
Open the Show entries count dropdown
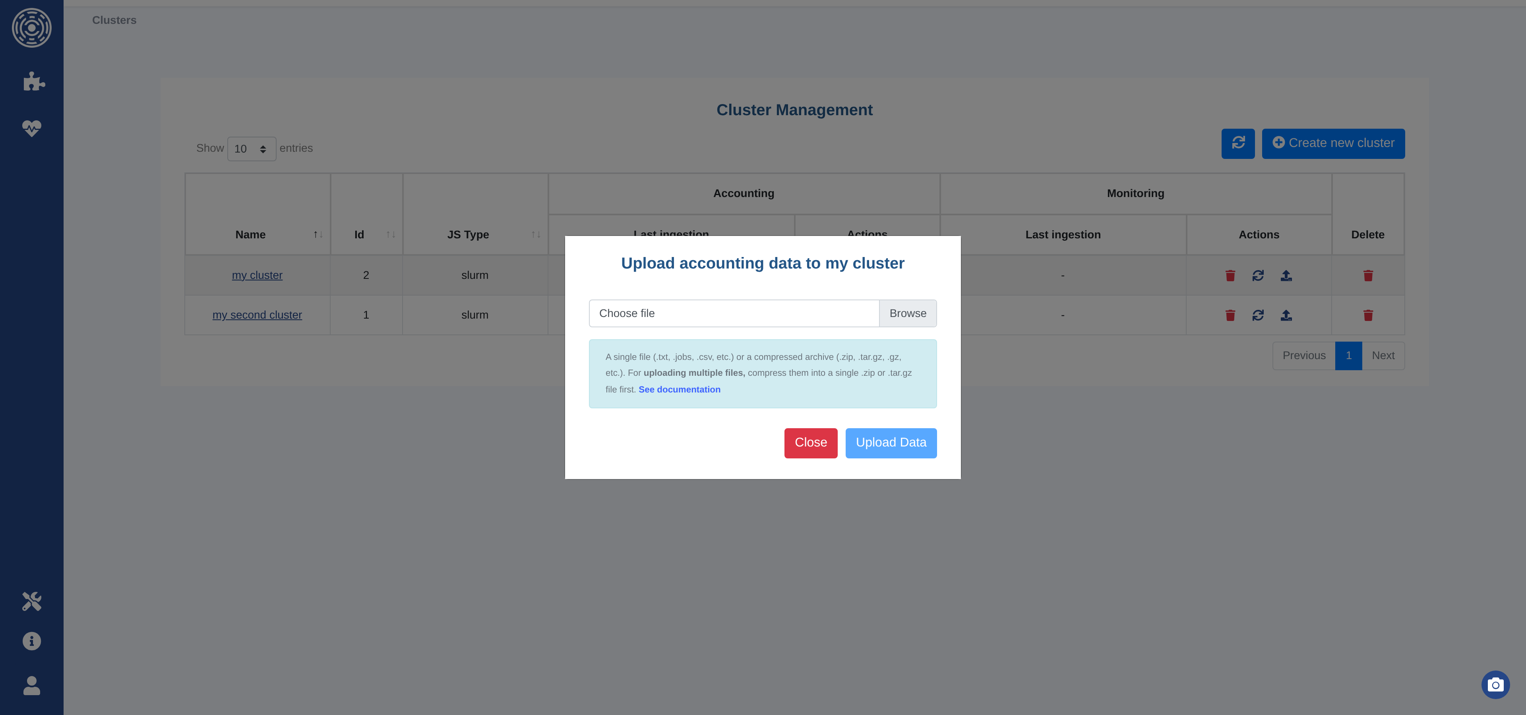pos(251,149)
